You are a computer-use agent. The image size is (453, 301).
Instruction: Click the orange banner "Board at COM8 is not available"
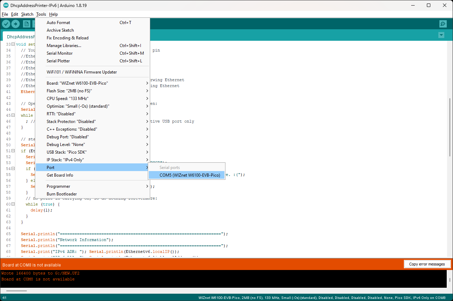32,265
